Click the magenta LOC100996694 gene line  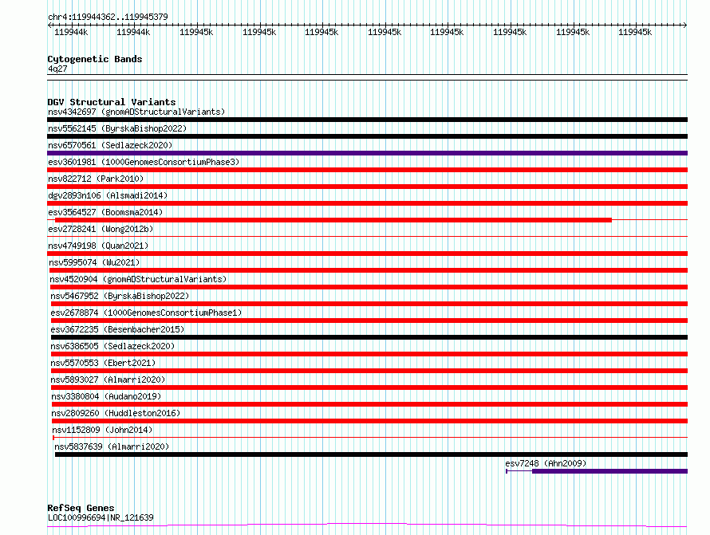367,525
